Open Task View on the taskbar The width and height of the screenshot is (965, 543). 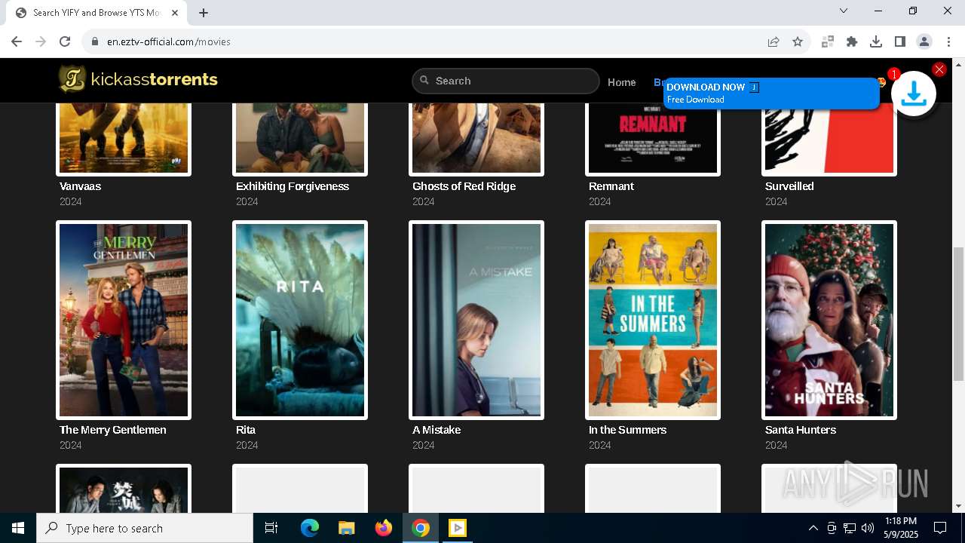(x=271, y=528)
